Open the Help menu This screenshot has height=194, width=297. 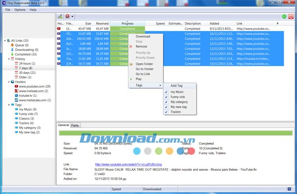click(x=33, y=10)
